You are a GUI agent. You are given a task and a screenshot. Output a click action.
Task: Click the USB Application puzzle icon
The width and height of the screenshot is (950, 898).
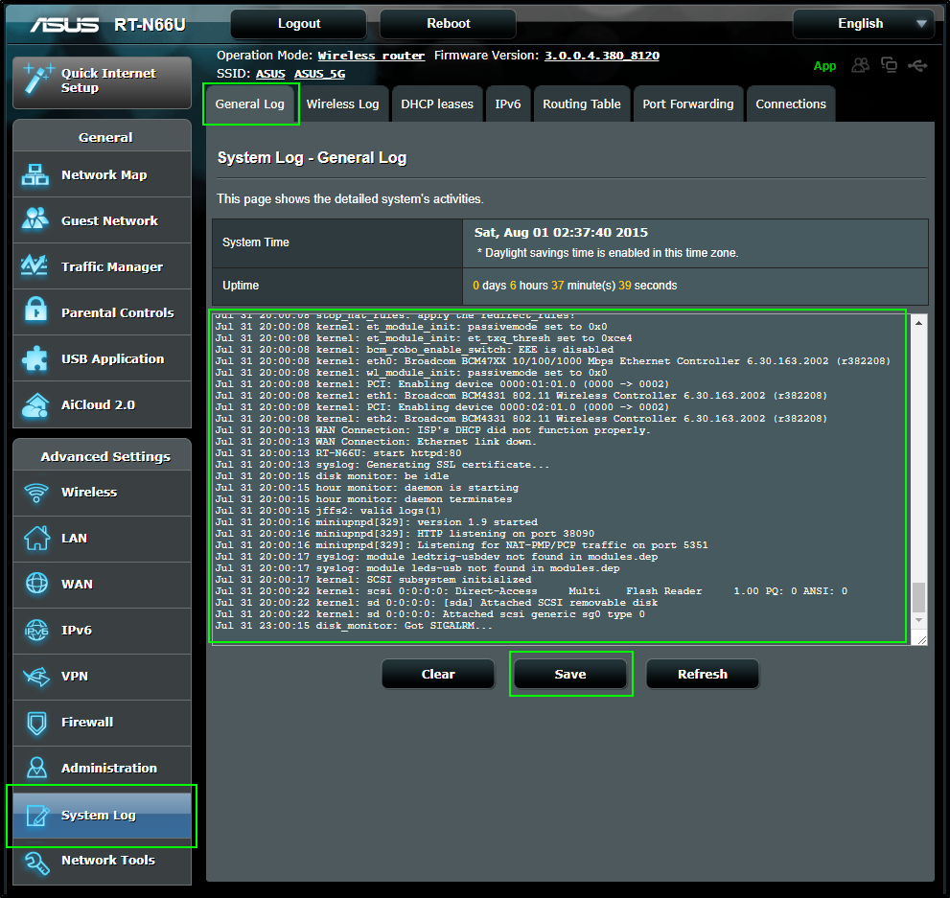coord(35,357)
